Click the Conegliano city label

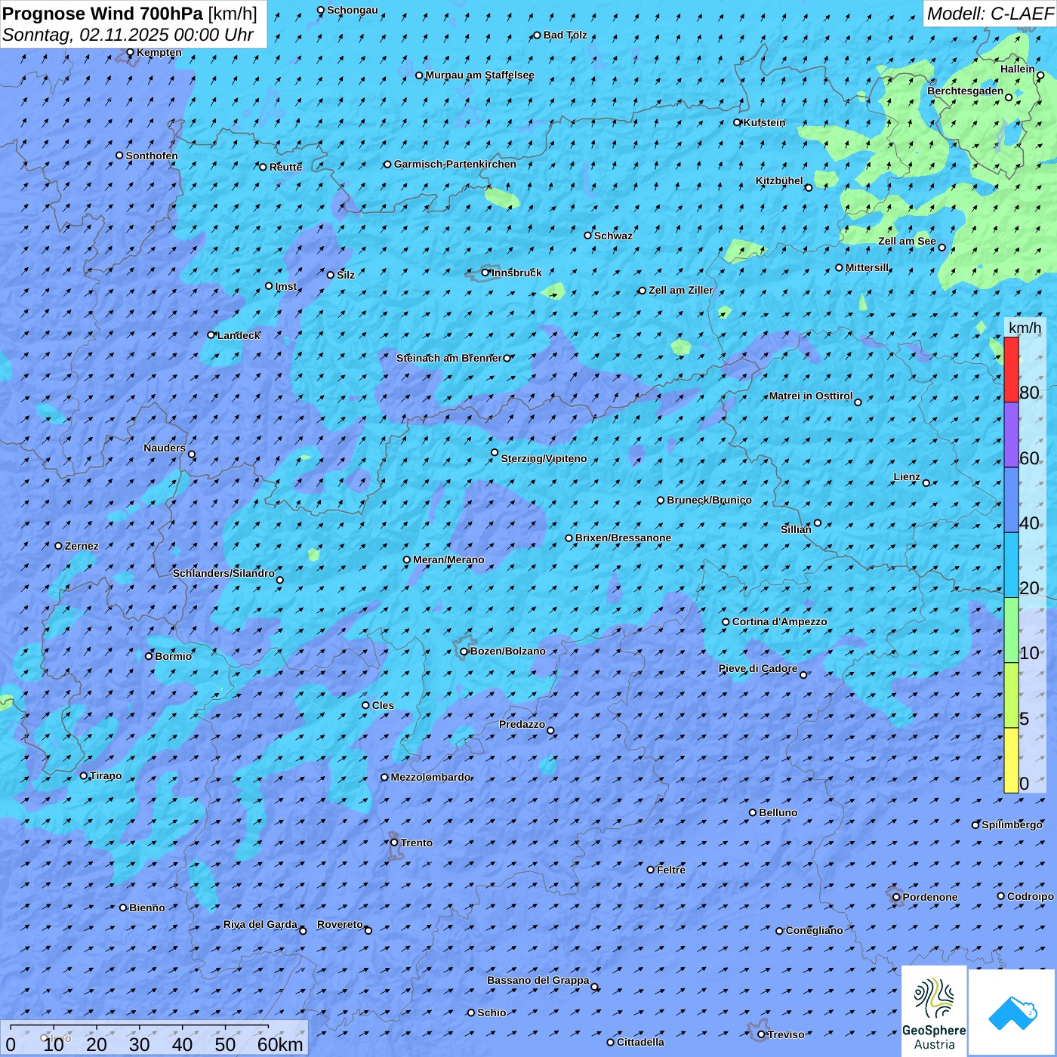[x=814, y=930]
